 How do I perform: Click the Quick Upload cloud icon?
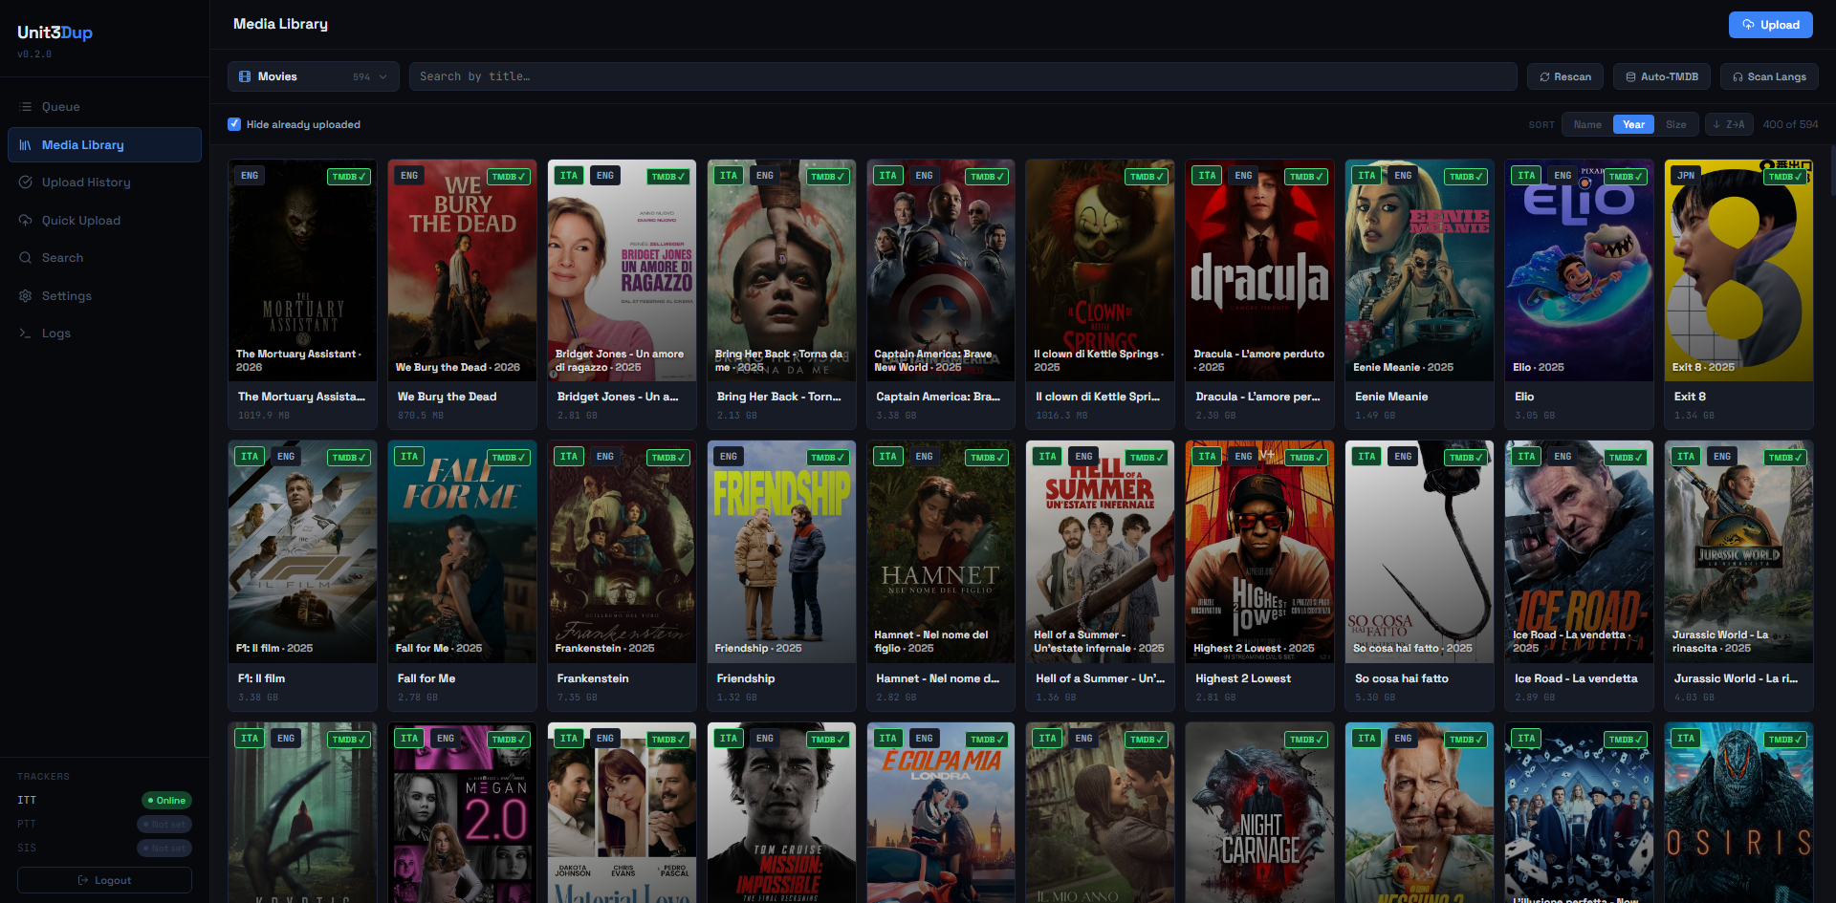pos(26,221)
